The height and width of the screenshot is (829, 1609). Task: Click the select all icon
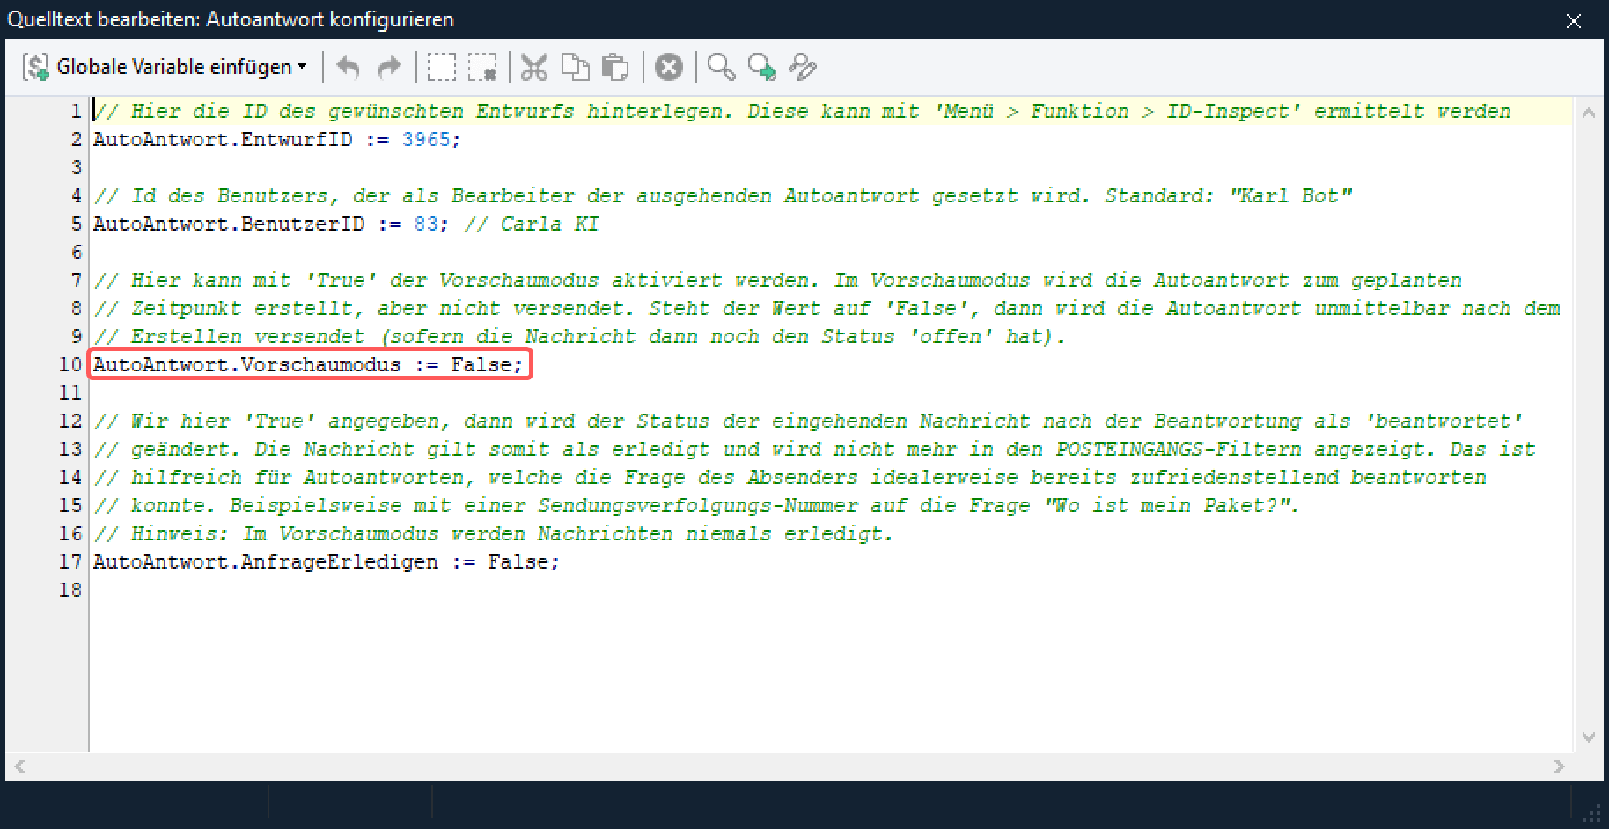pyautogui.click(x=441, y=68)
